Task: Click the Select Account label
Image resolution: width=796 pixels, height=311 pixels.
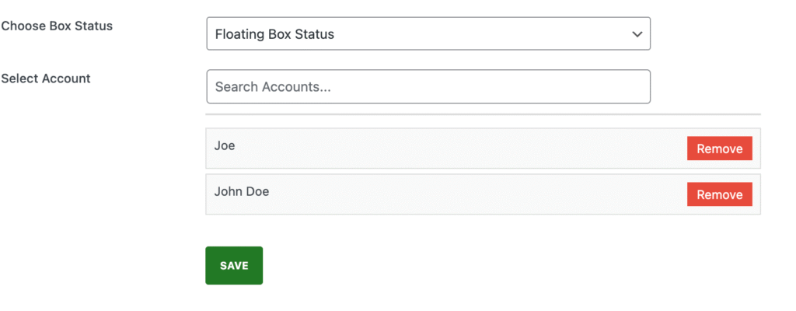Action: pos(46,79)
